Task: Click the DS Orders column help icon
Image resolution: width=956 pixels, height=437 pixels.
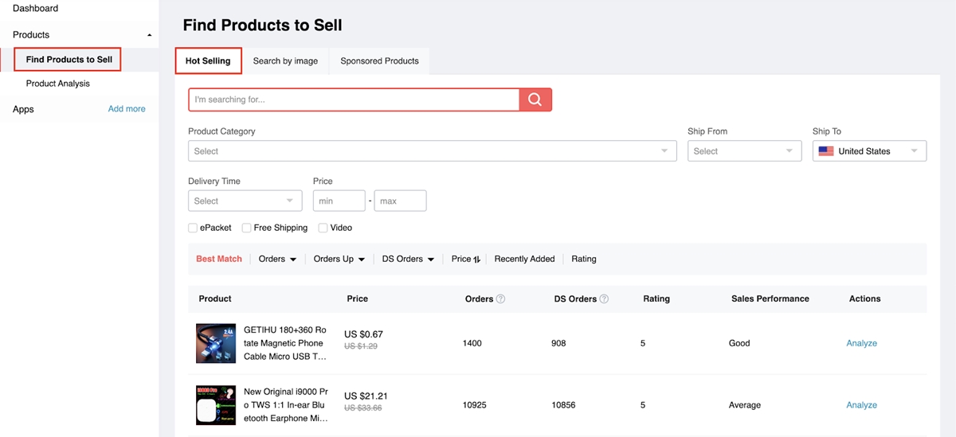Action: 604,299
